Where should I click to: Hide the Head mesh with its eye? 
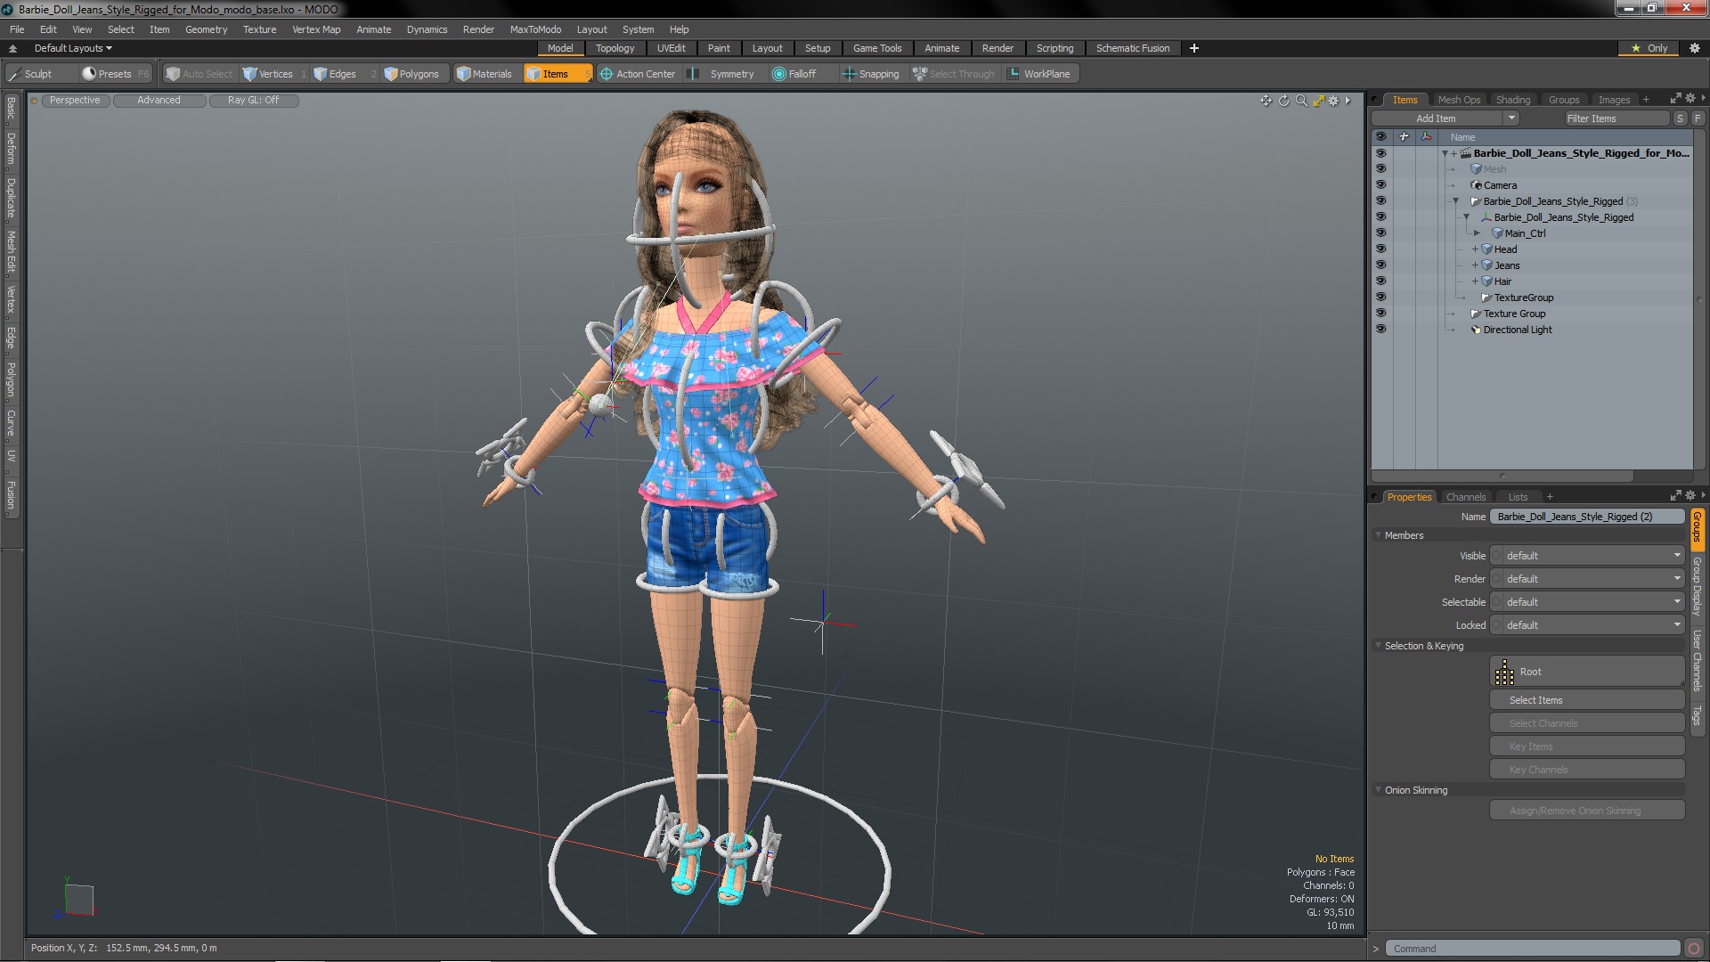tap(1380, 249)
